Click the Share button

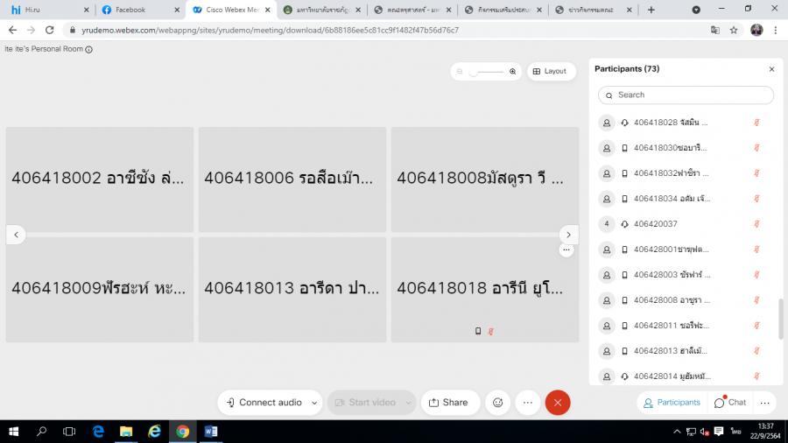tap(448, 403)
